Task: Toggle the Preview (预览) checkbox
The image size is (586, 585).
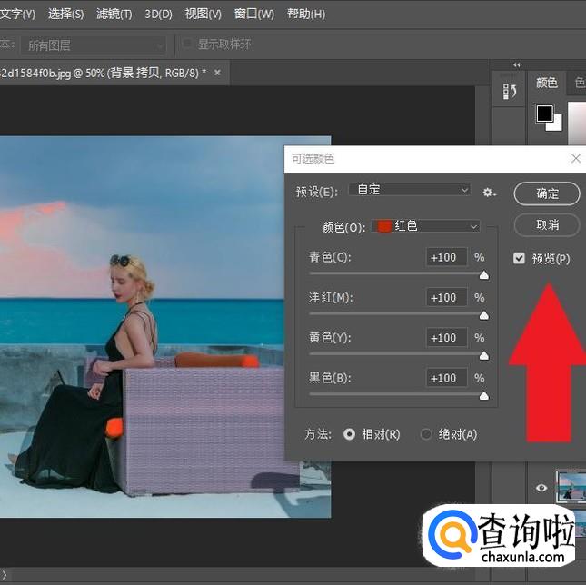Action: coord(519,259)
